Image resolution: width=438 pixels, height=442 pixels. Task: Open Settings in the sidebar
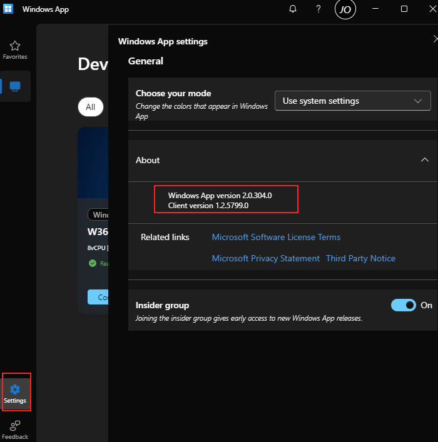pos(16,393)
